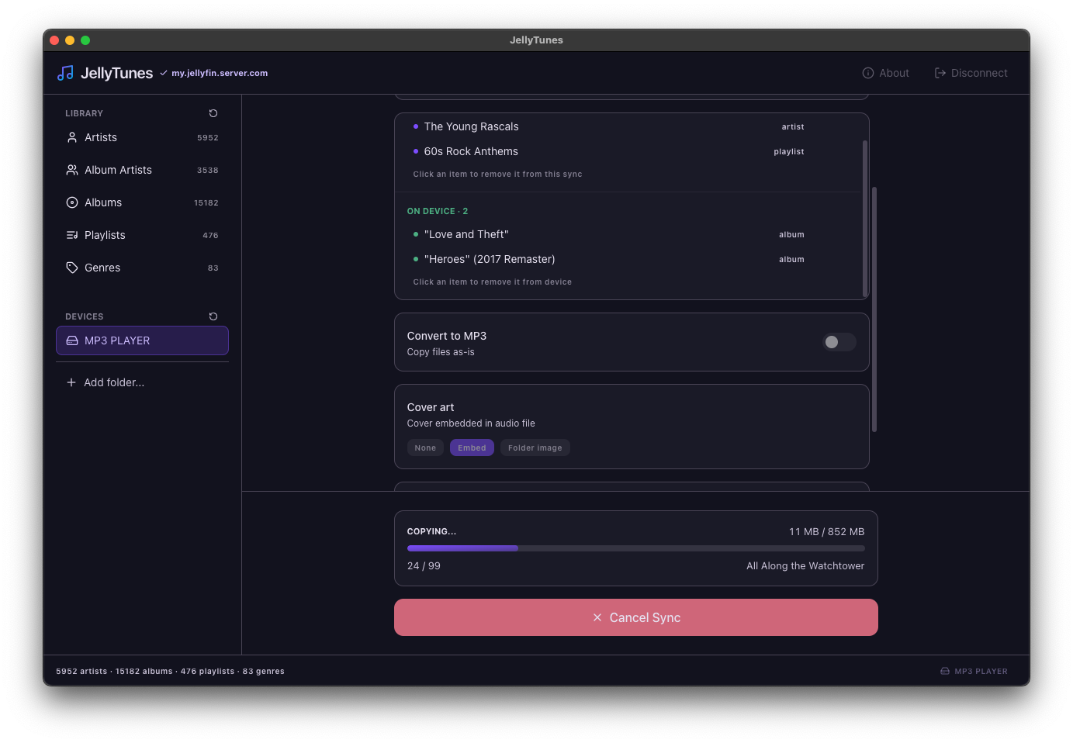Open the Albums library view
Screen dimensions: 1073x743
(142, 202)
